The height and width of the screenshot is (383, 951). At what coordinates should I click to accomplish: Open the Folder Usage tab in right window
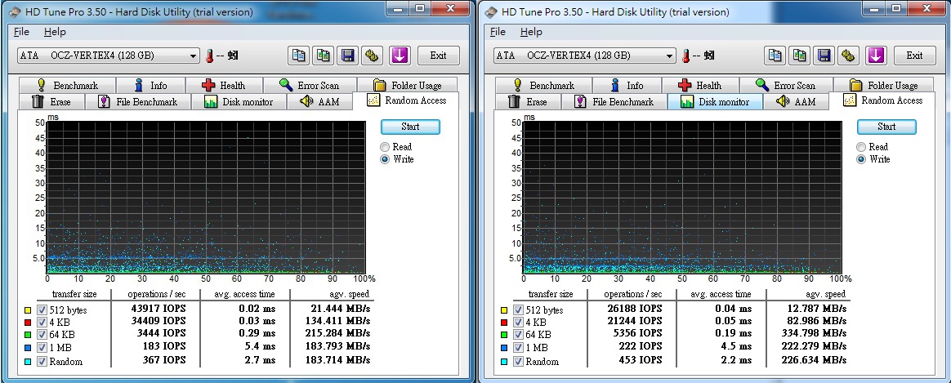(884, 86)
